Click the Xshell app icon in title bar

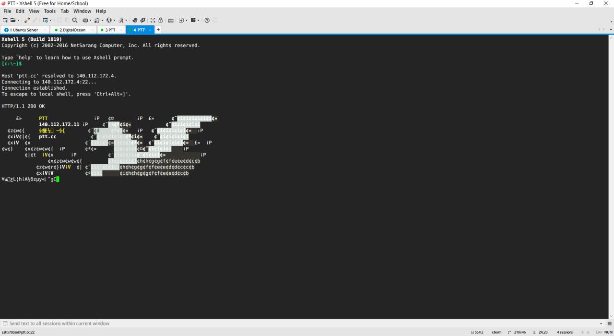tap(4, 3)
